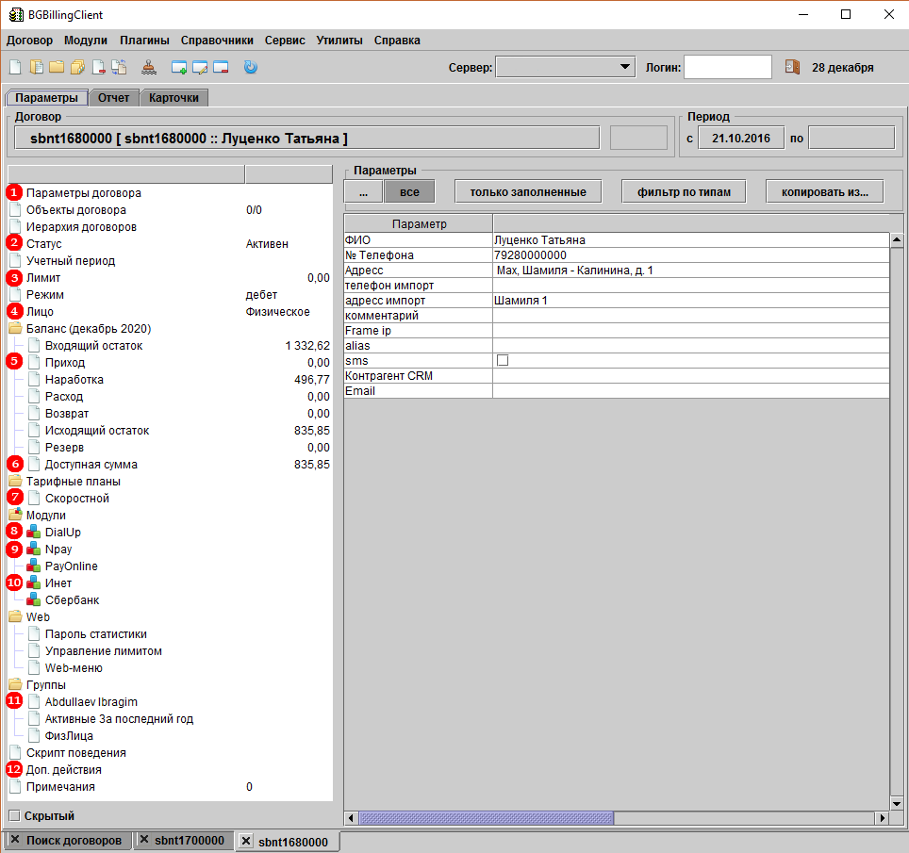
Task: Click the window with pencil icon
Action: (x=200, y=67)
